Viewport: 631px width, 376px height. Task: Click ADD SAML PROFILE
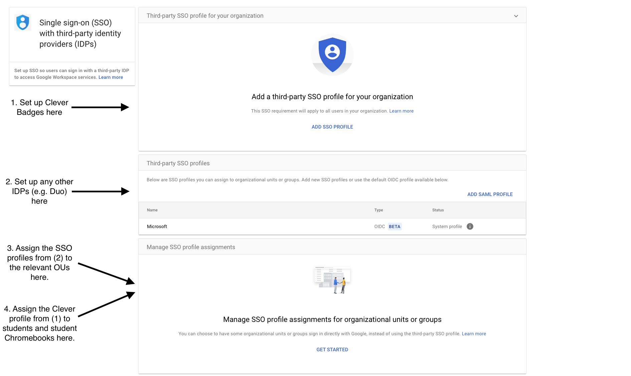coord(490,194)
